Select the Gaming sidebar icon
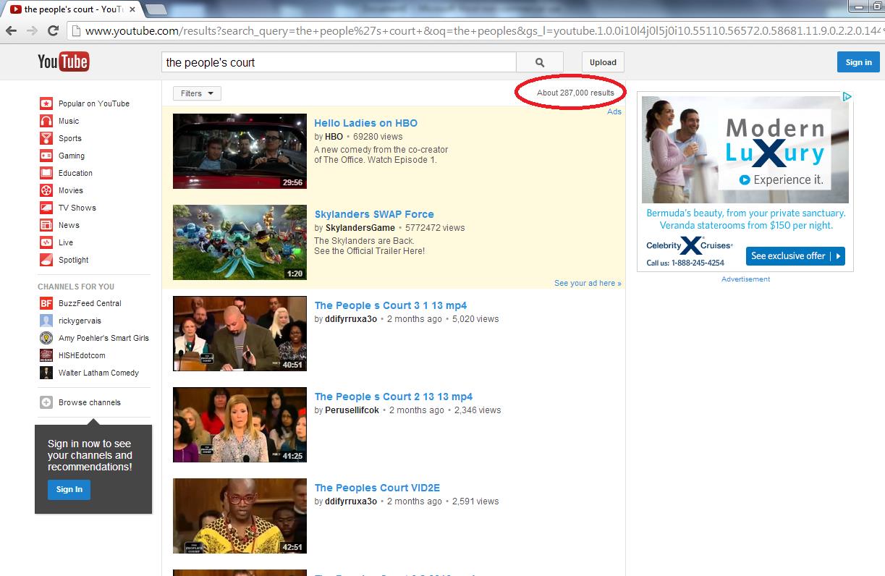 pyautogui.click(x=46, y=156)
